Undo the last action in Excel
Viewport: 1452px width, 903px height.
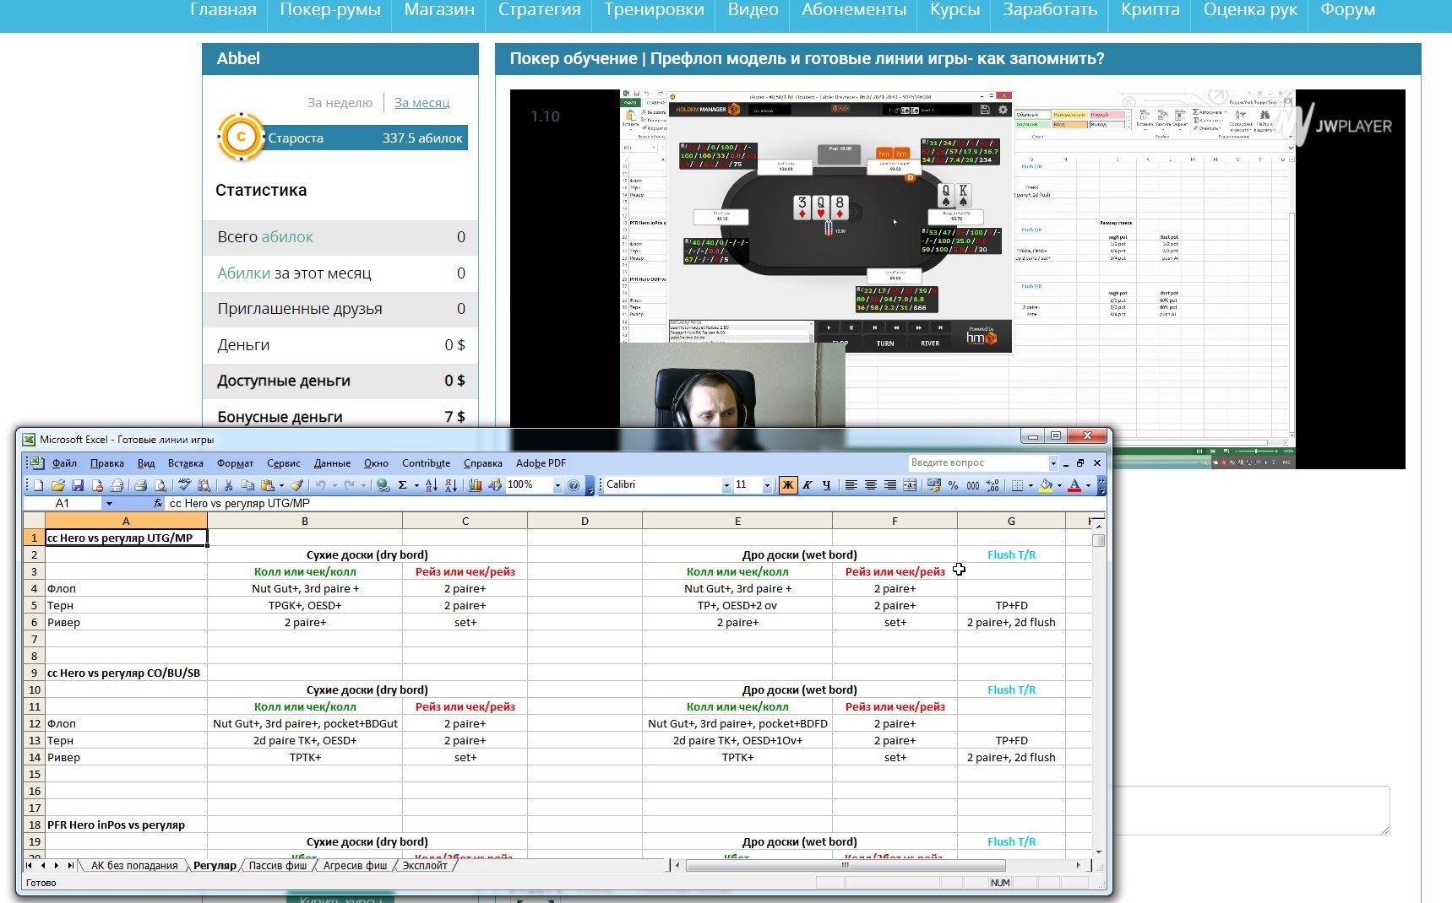pos(320,485)
